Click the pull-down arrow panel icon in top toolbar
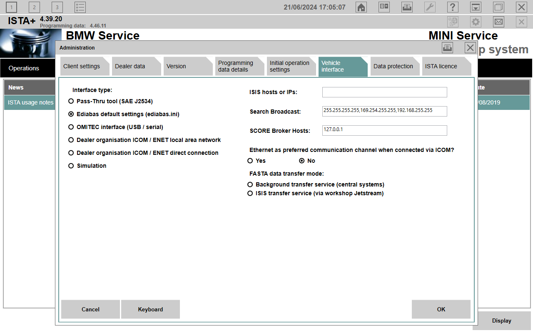 click(476, 7)
